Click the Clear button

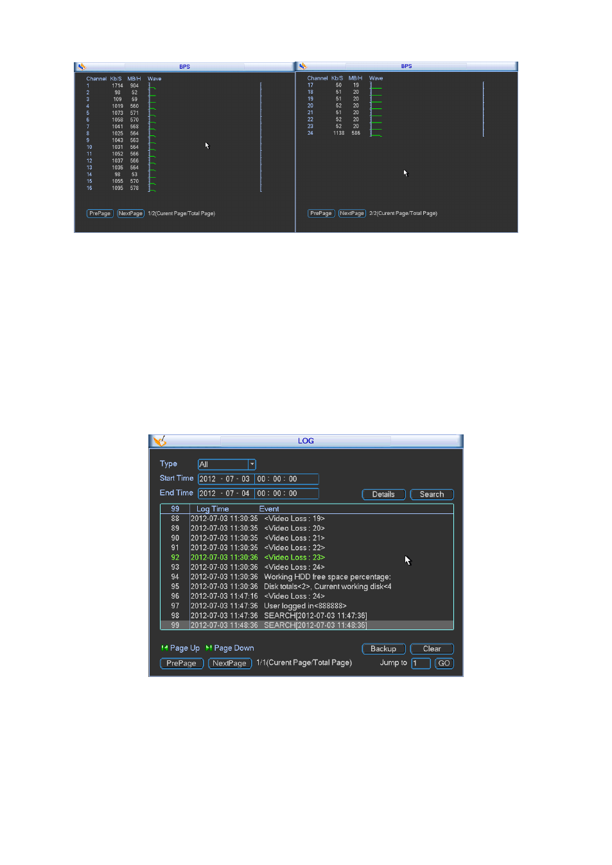click(432, 649)
